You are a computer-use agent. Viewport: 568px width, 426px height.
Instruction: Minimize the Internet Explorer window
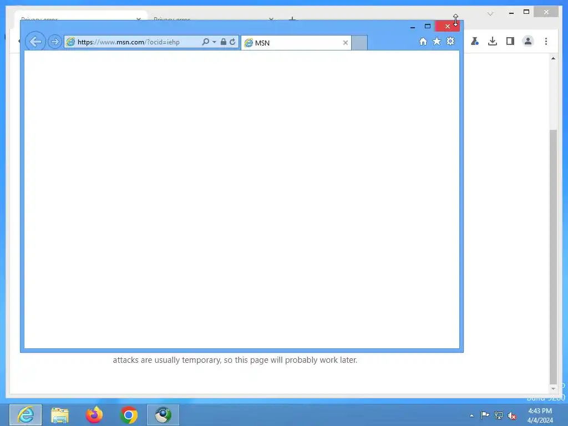412,27
